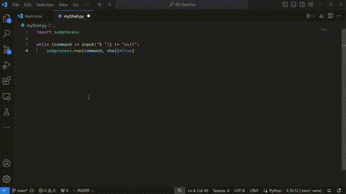Customize the editor layout

pyautogui.click(x=311, y=5)
